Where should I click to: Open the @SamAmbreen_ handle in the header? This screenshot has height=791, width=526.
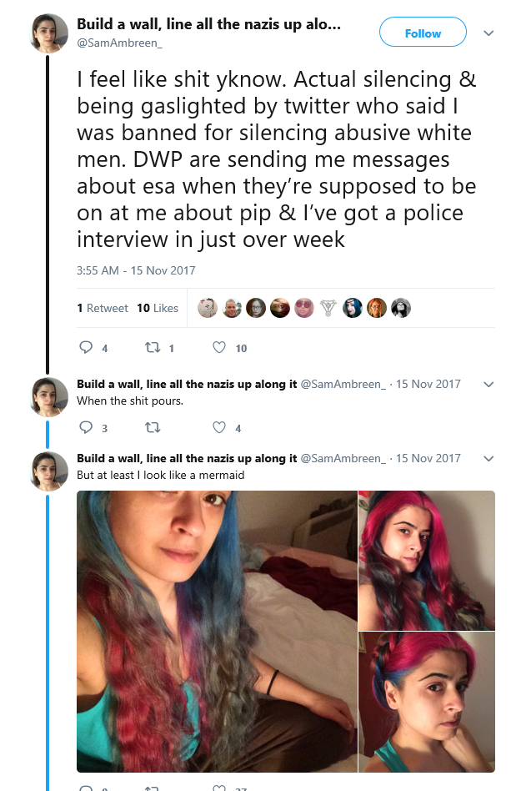[119, 43]
